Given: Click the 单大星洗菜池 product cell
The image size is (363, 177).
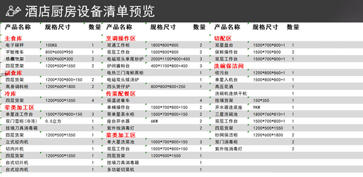Looking at the screenshot, I should tap(120, 142).
